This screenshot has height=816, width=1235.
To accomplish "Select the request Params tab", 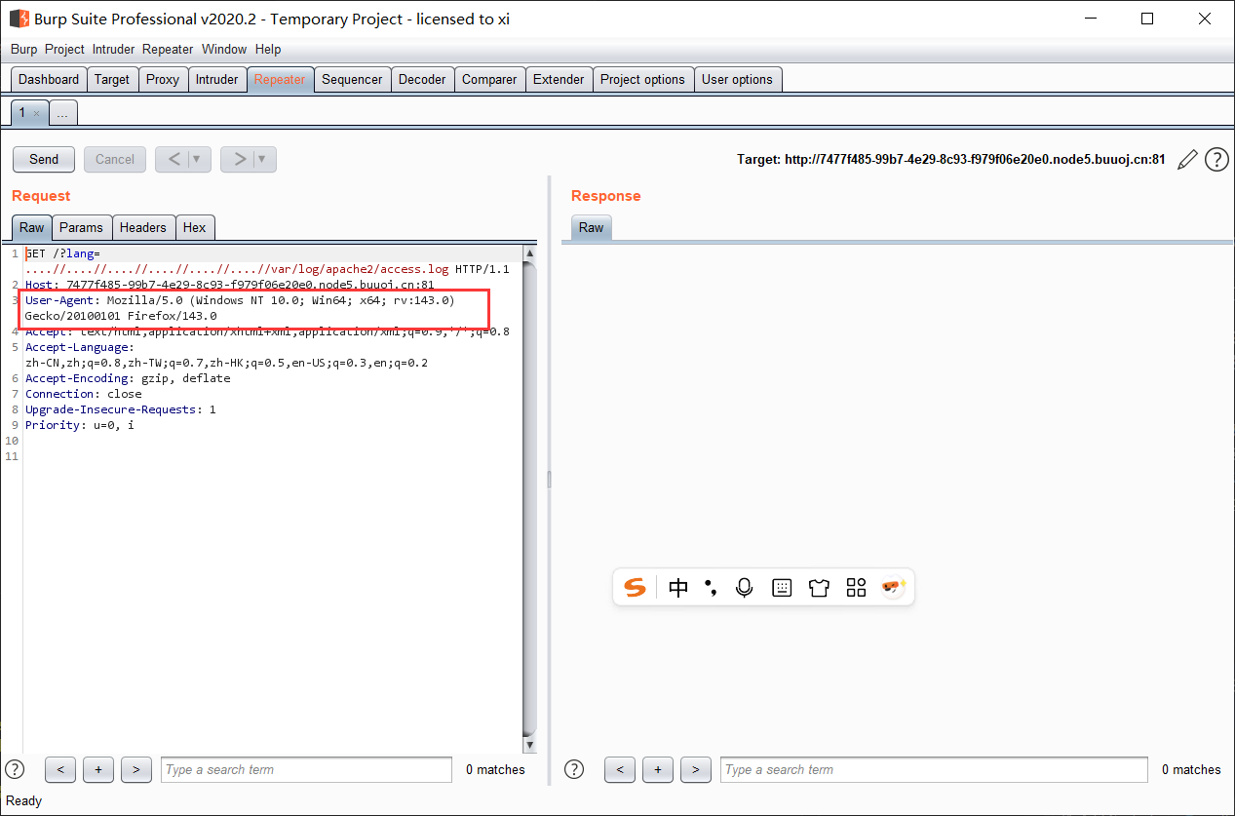I will click(81, 227).
